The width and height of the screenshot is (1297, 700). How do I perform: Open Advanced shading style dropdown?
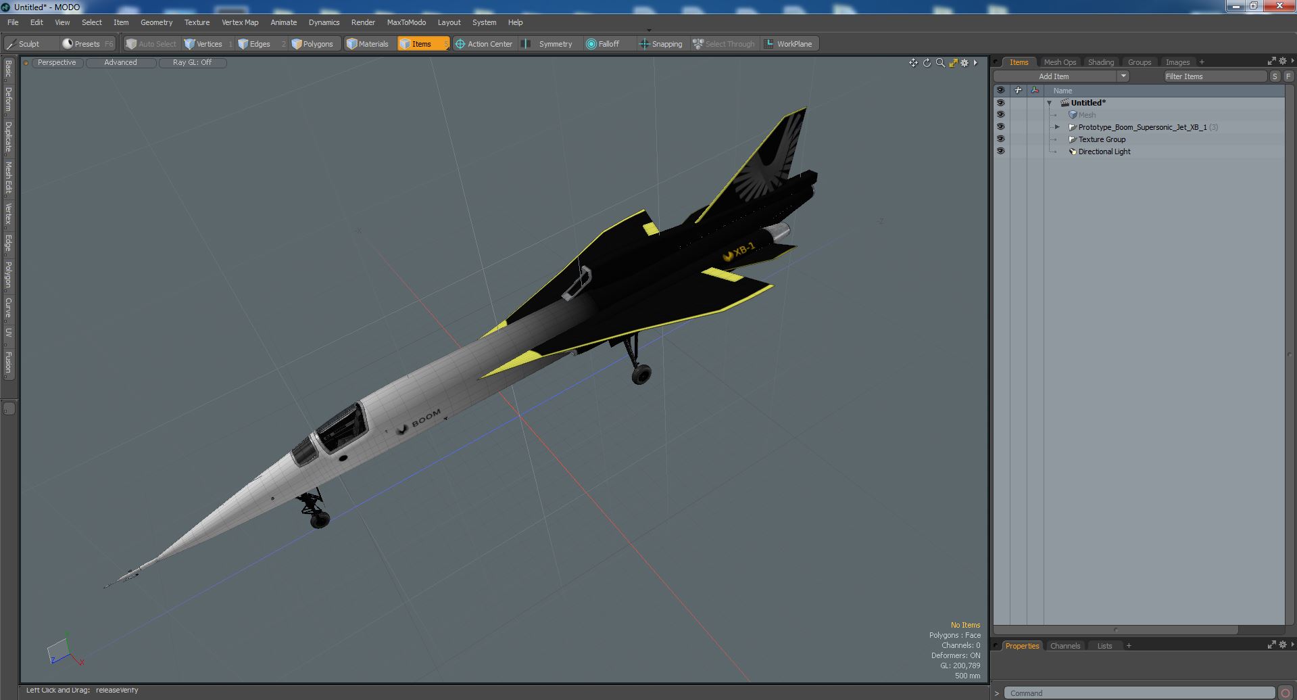pyautogui.click(x=120, y=62)
